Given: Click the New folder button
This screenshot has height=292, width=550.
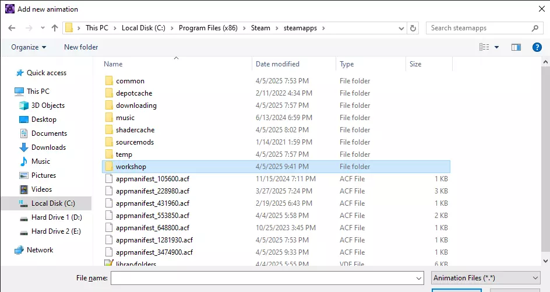Looking at the screenshot, I should [81, 47].
